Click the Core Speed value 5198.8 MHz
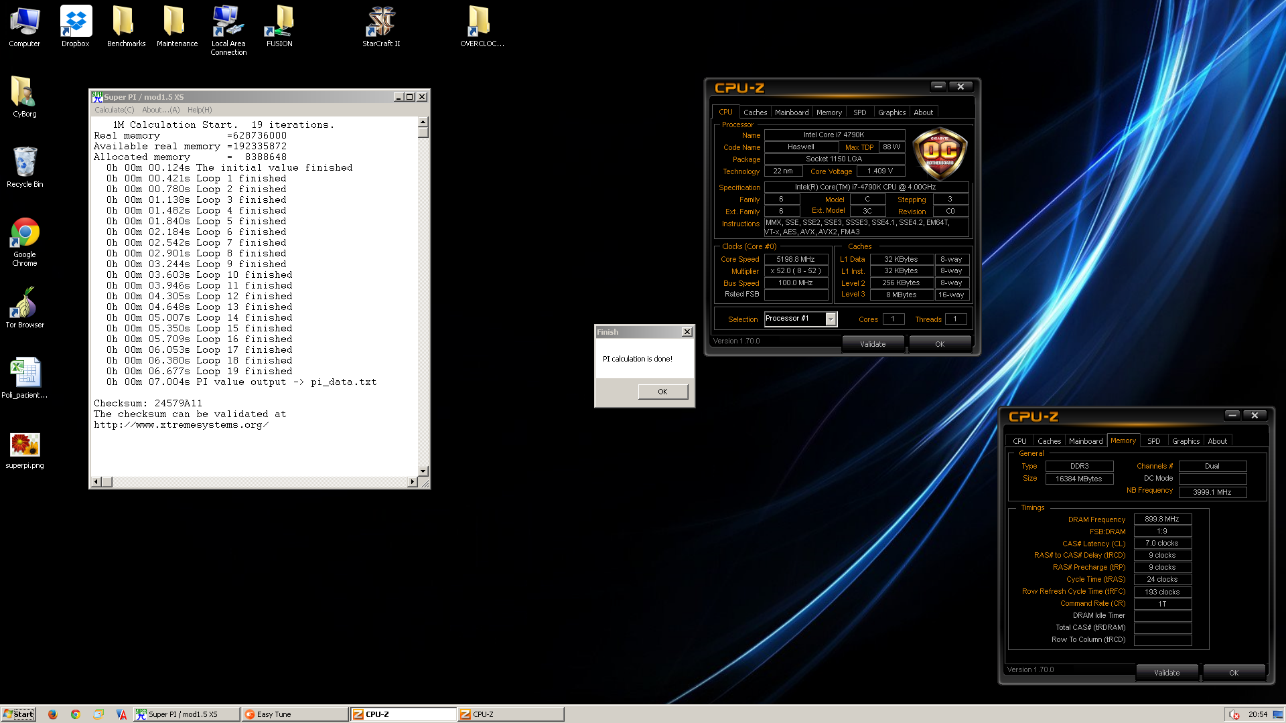The image size is (1286, 723). 796,259
